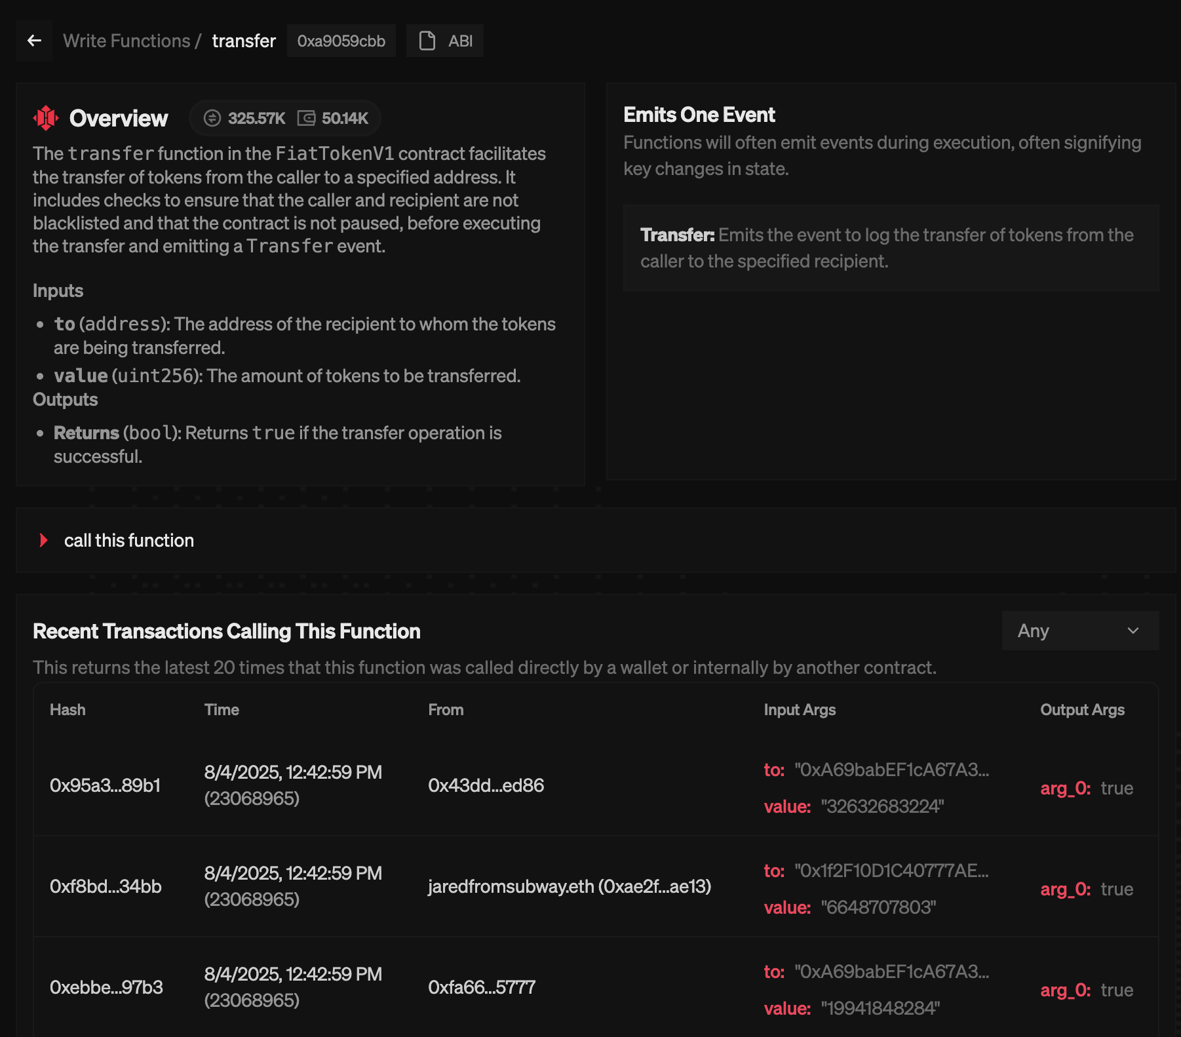This screenshot has height=1037, width=1181.
Task: Expand the call this function section
Action: coord(128,540)
